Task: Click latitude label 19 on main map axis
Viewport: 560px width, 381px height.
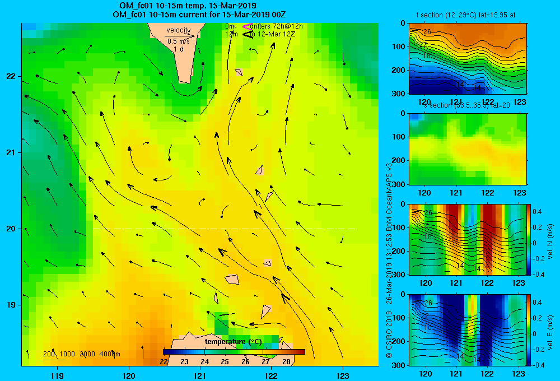Action: click(x=11, y=305)
